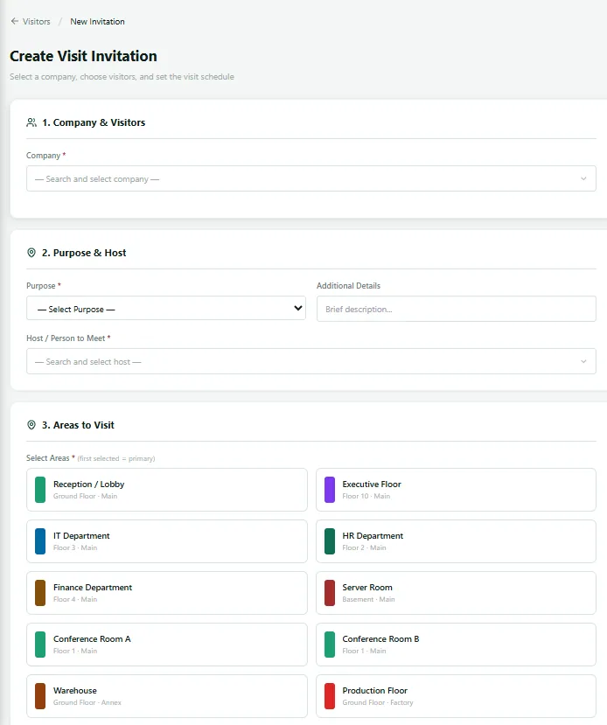The height and width of the screenshot is (725, 607).
Task: Click the chevron arrow in the host field
Action: click(x=583, y=361)
